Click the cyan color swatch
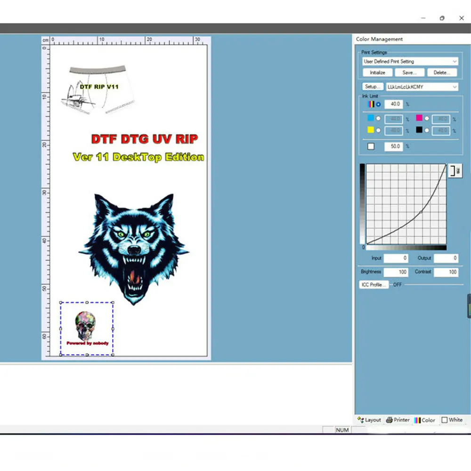The height and width of the screenshot is (471, 471). tap(371, 118)
